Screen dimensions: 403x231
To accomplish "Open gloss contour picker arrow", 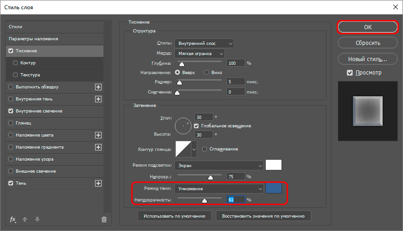I will pyautogui.click(x=194, y=149).
